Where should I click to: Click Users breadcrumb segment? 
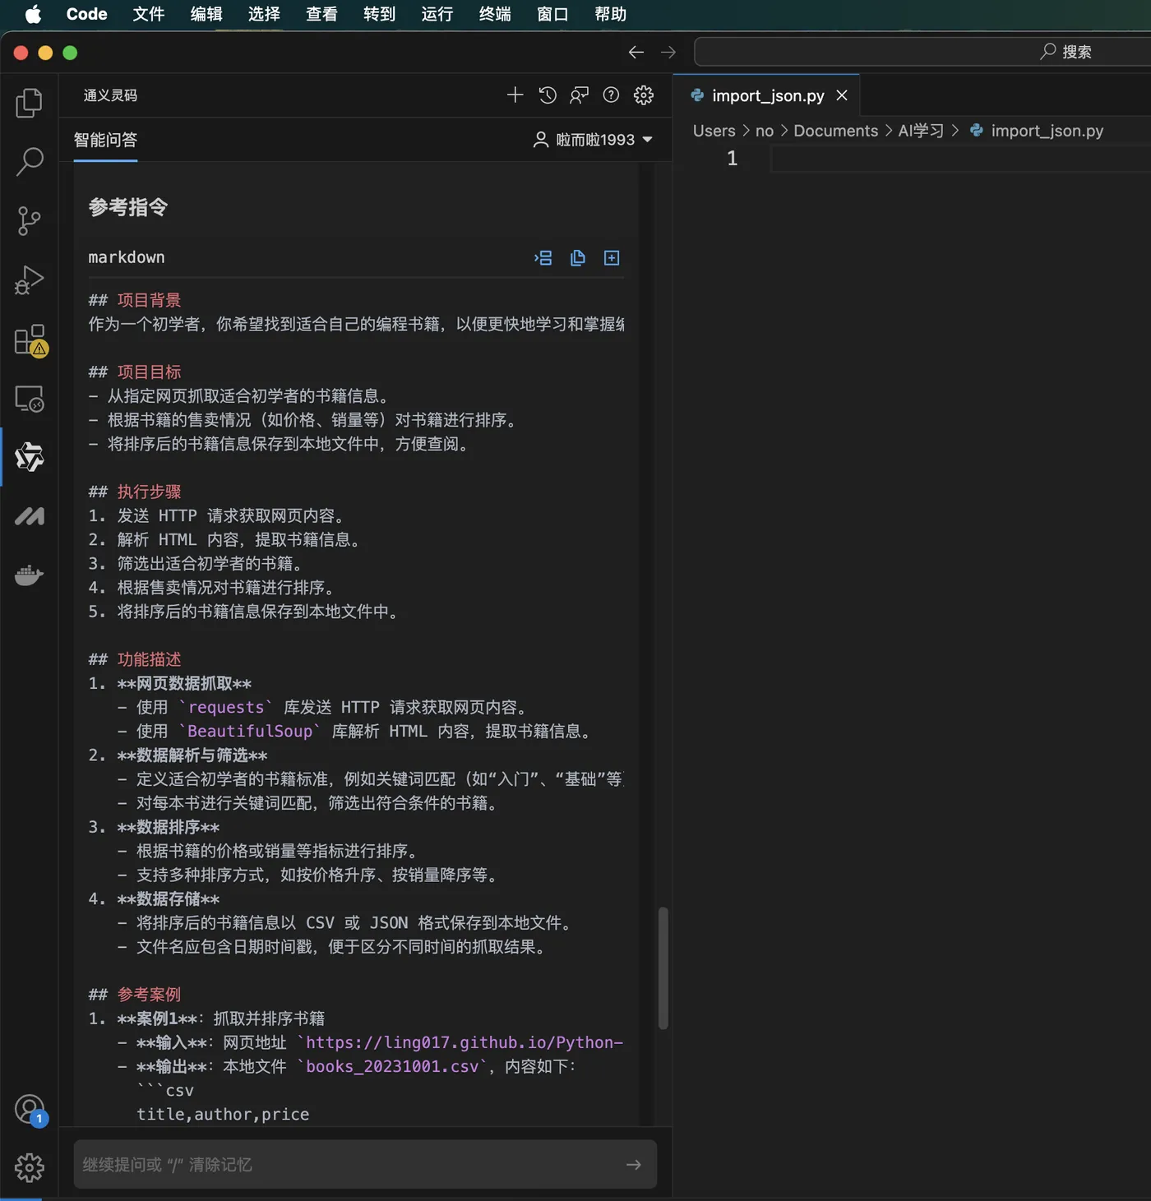[714, 131]
